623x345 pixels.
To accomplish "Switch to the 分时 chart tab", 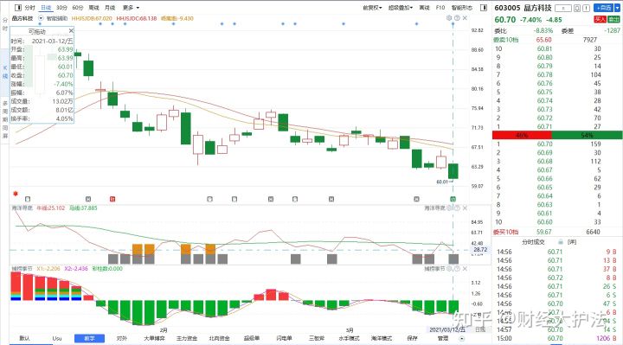I will [29, 8].
